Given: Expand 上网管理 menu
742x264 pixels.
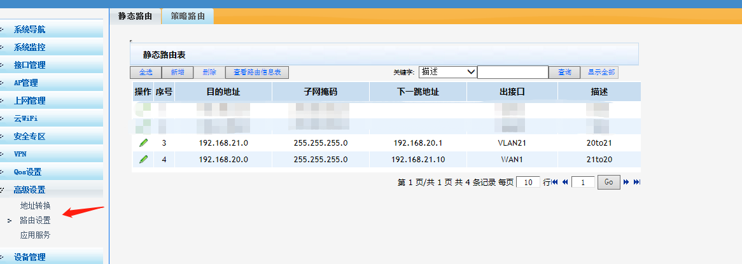Looking at the screenshot, I should click(52, 101).
